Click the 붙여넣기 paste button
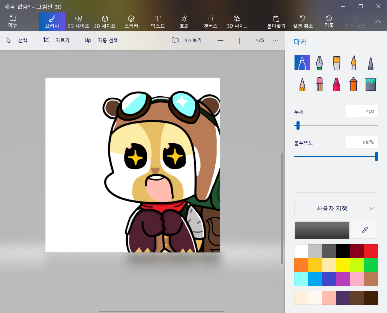The image size is (387, 313). pyautogui.click(x=276, y=22)
